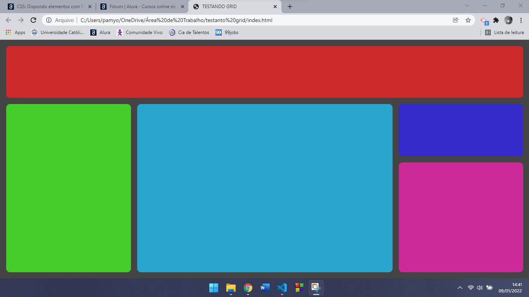The height and width of the screenshot is (297, 529).
Task: Click the dark blue grid box
Action: [x=461, y=130]
